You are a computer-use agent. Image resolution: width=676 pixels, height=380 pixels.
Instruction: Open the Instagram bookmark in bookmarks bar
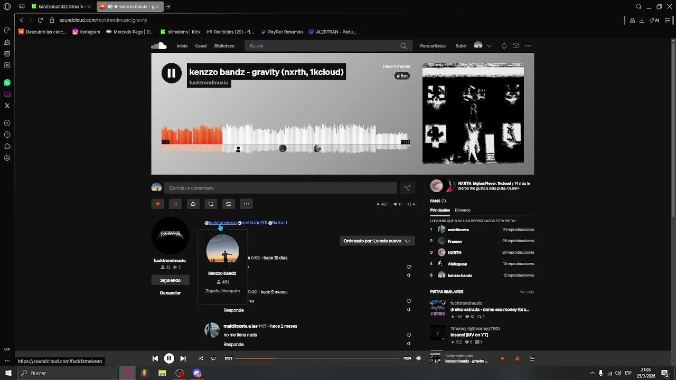coord(86,32)
